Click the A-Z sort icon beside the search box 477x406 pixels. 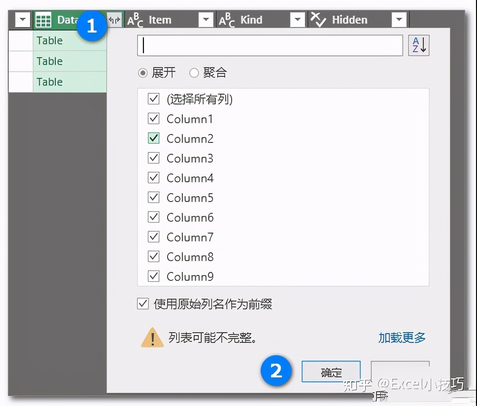point(418,45)
